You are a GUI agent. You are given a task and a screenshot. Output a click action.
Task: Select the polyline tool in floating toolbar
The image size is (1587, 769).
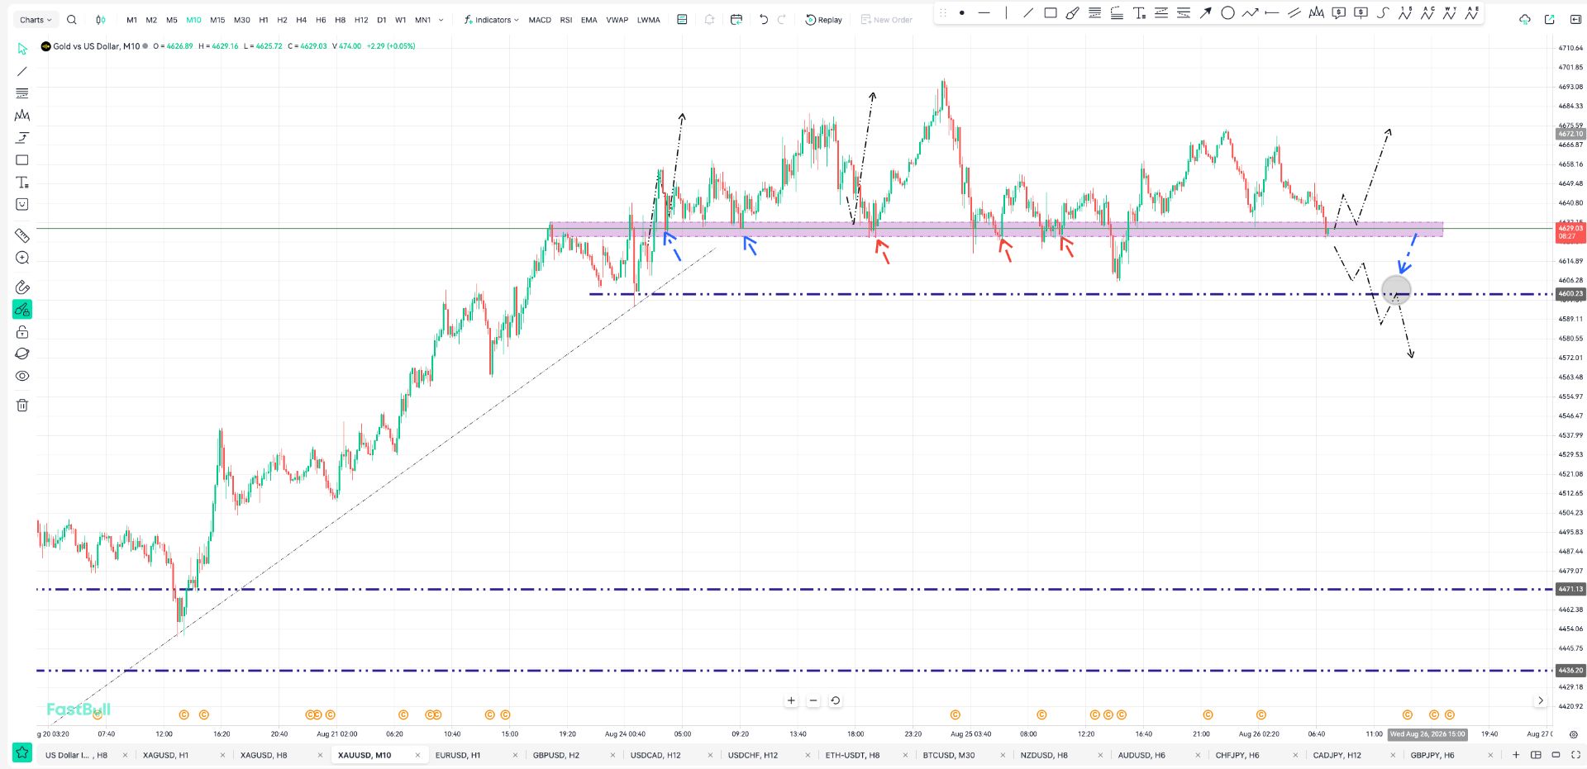pos(1250,12)
